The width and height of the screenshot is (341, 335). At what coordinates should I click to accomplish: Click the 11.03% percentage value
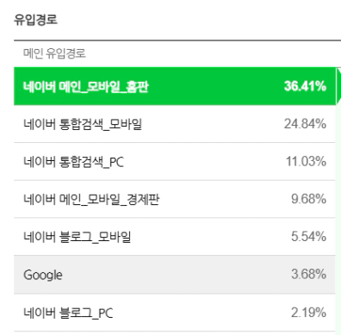click(x=306, y=161)
